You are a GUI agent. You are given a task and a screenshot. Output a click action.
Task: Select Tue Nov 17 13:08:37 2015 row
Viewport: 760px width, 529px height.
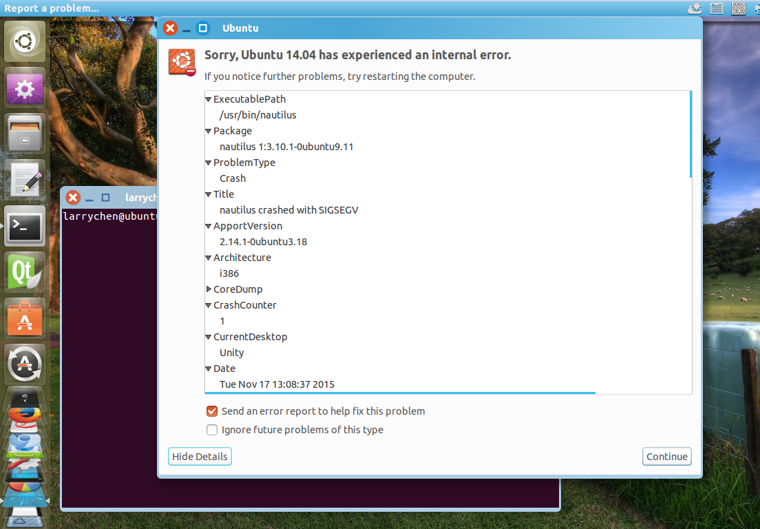click(x=448, y=384)
